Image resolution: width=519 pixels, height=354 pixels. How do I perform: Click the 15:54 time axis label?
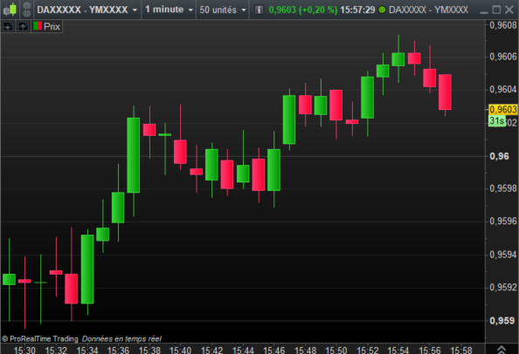click(x=398, y=350)
